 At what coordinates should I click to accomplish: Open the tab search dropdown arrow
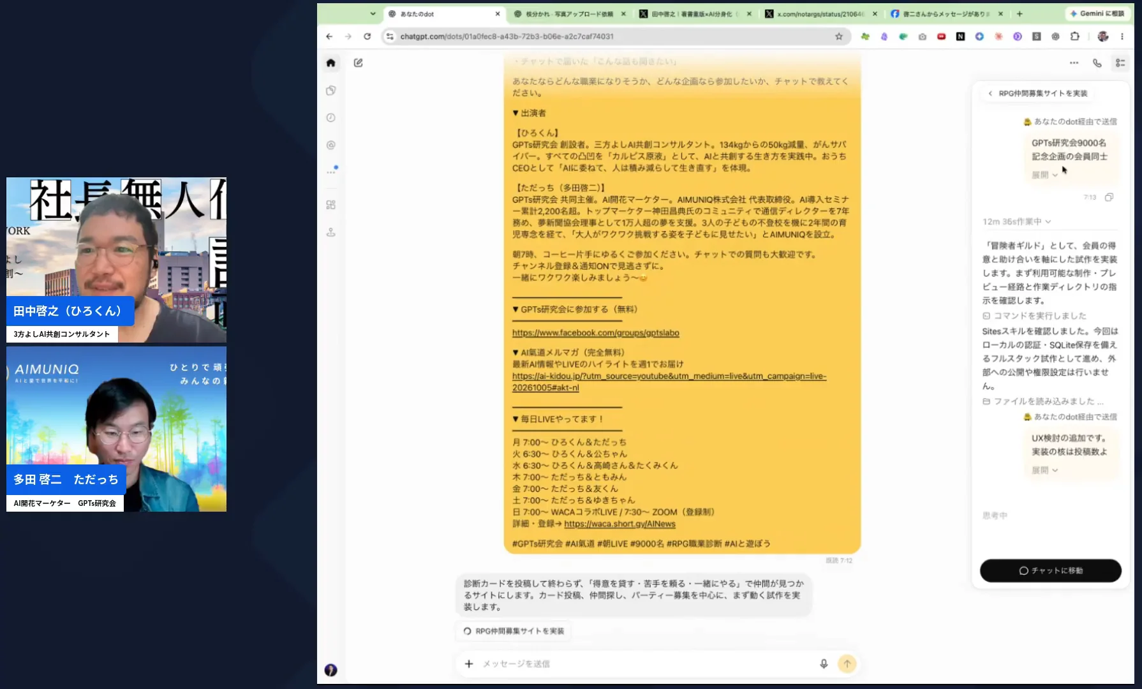373,13
